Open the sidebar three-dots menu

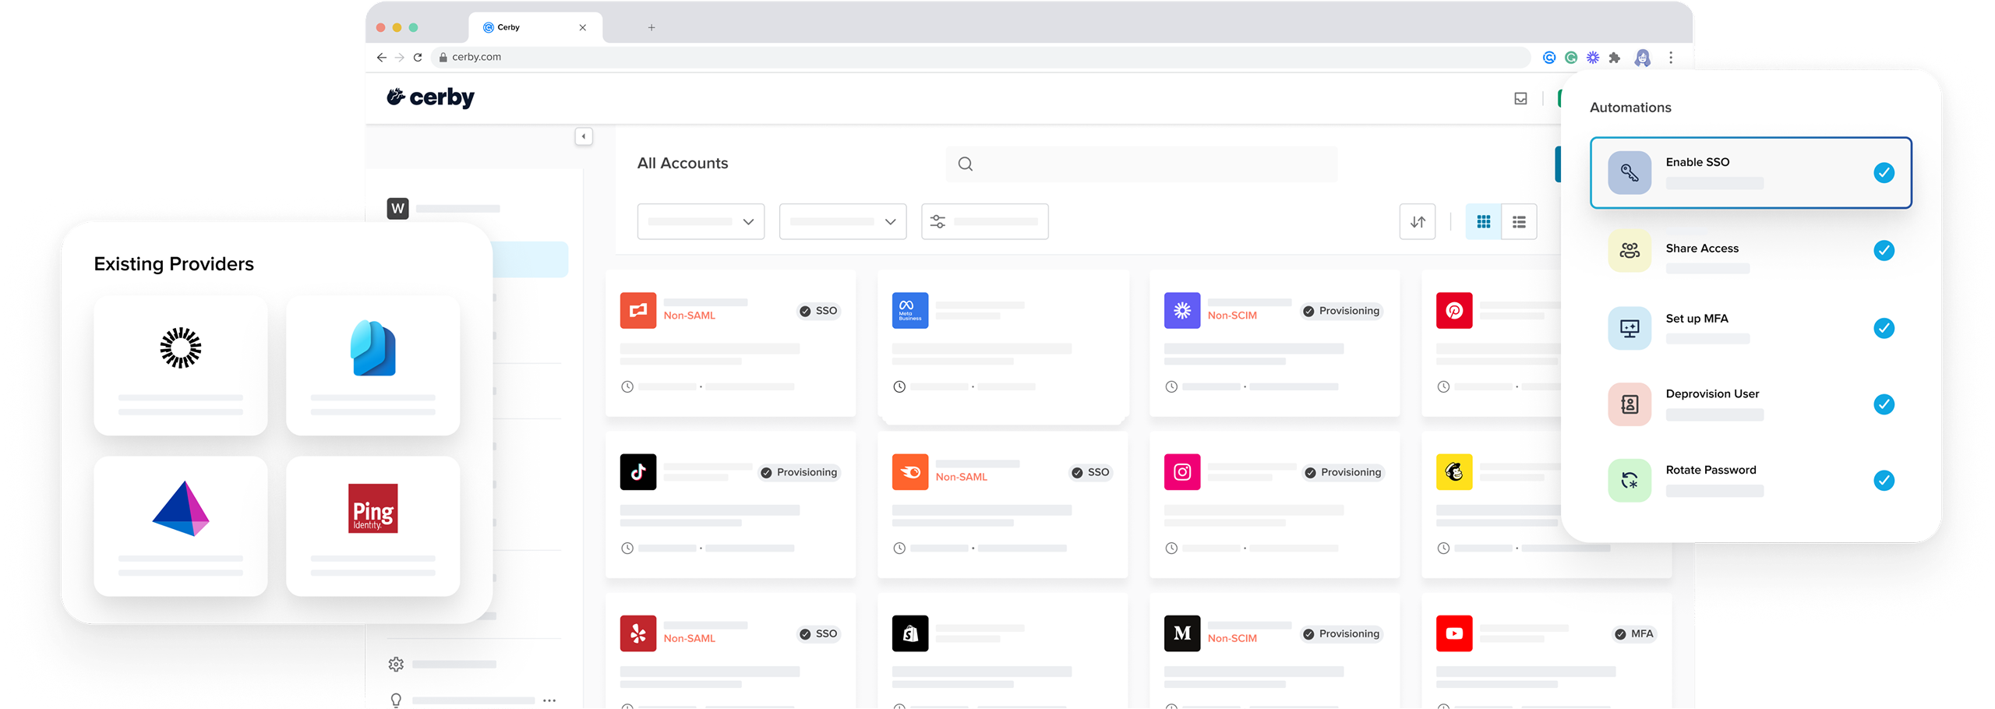point(549,700)
